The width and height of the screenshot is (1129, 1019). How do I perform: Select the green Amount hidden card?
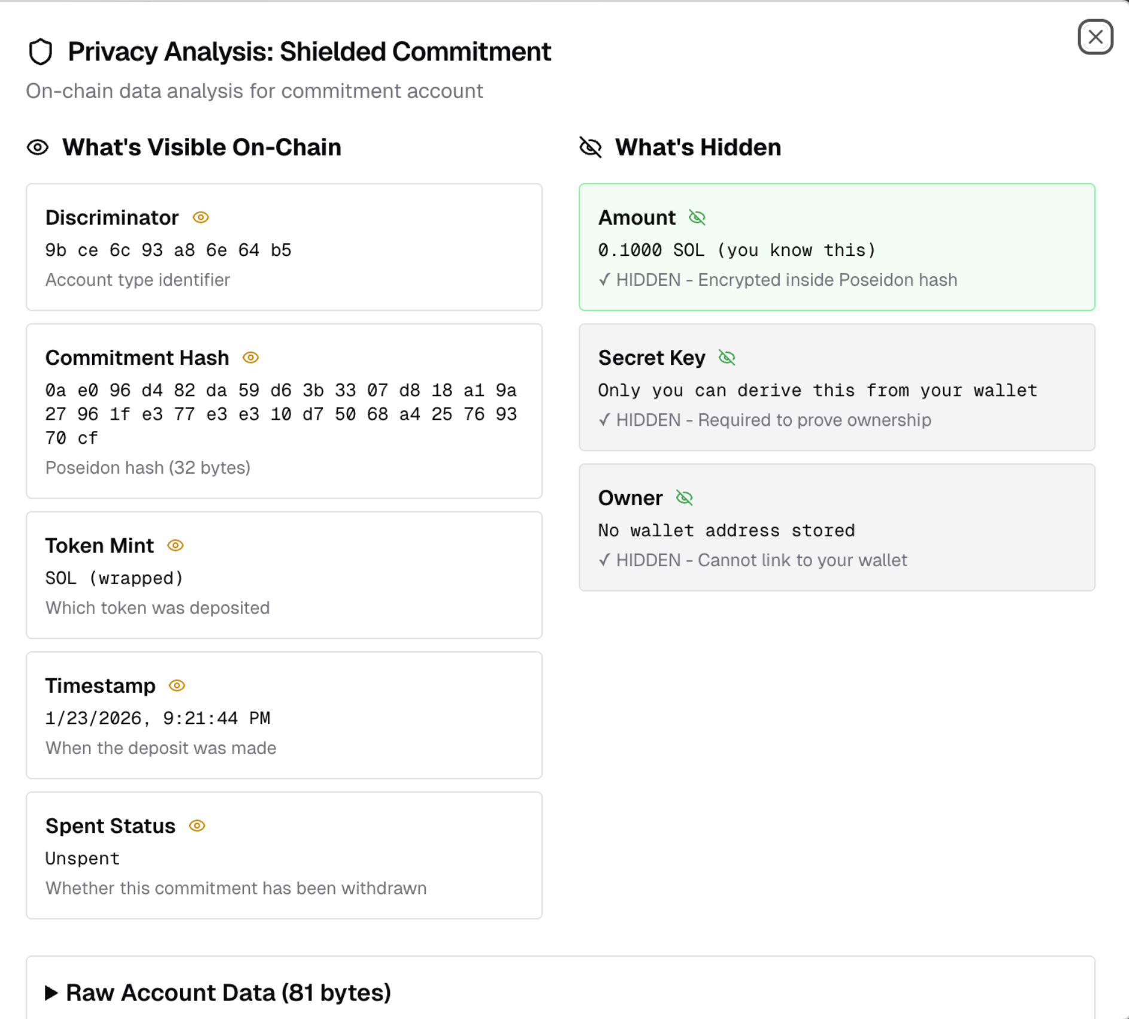coord(837,247)
